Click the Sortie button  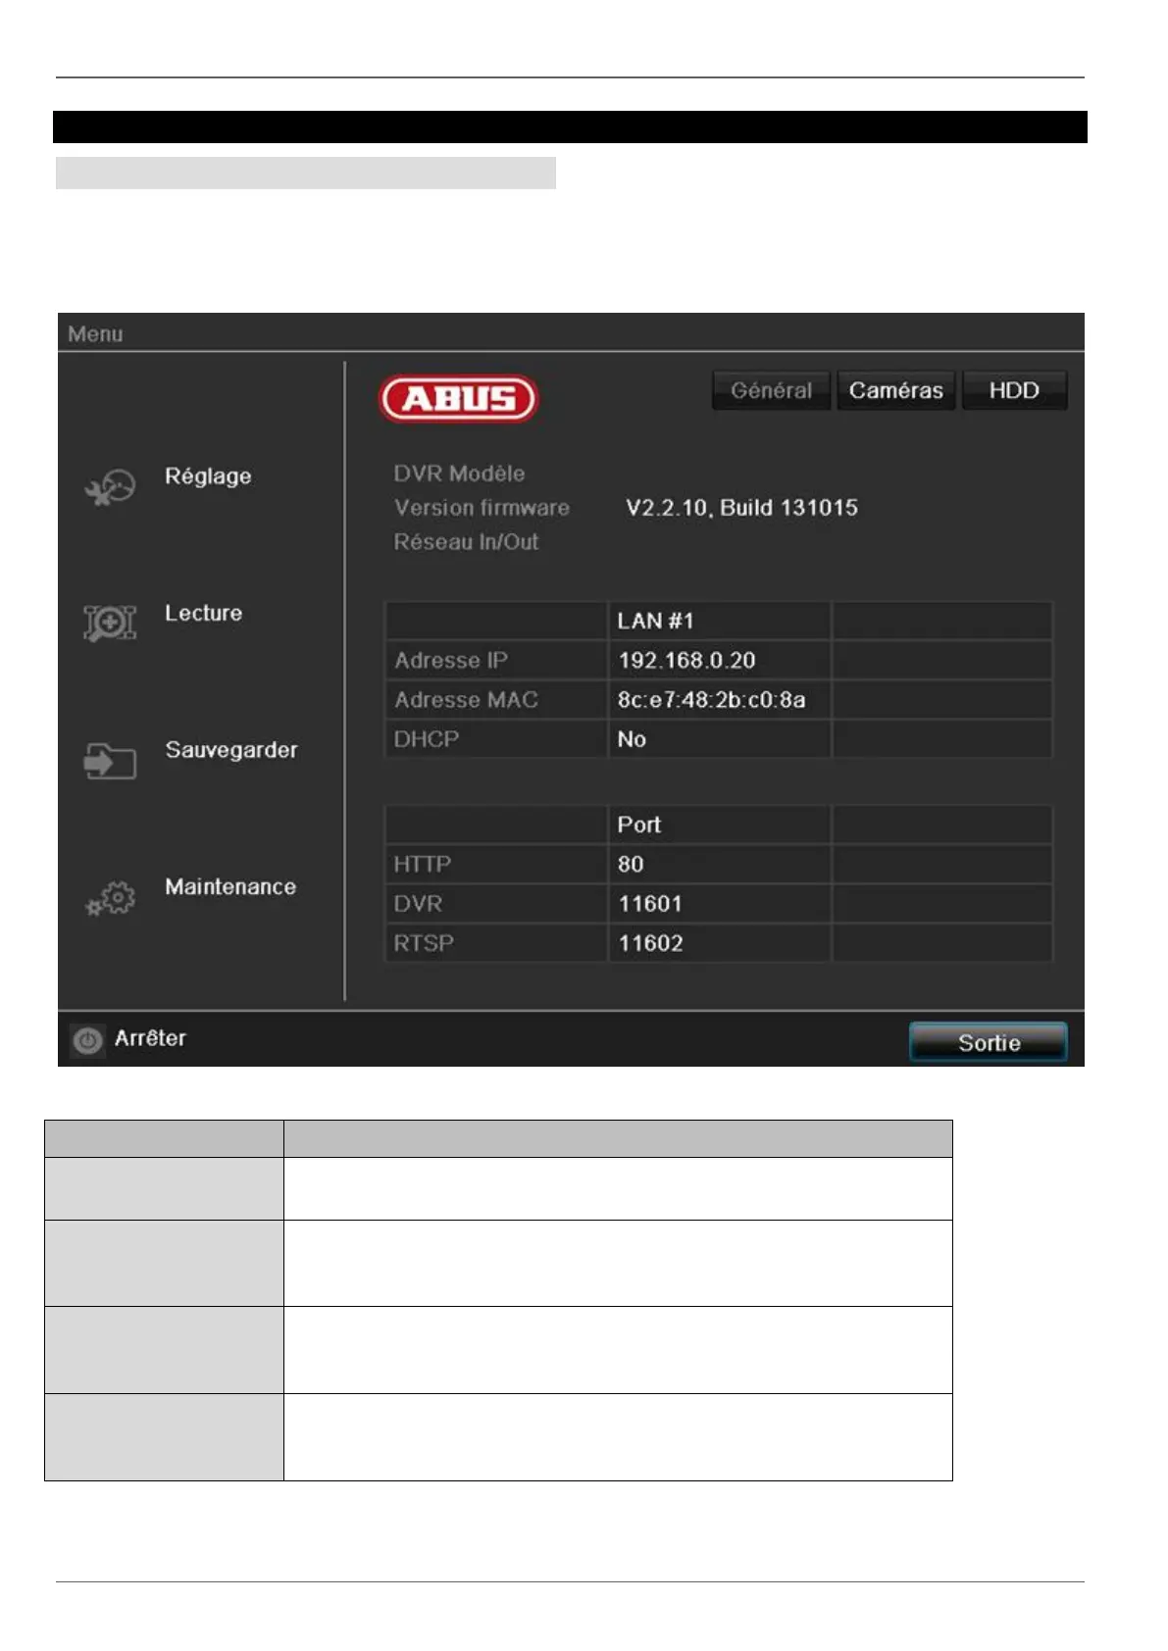click(x=989, y=1042)
